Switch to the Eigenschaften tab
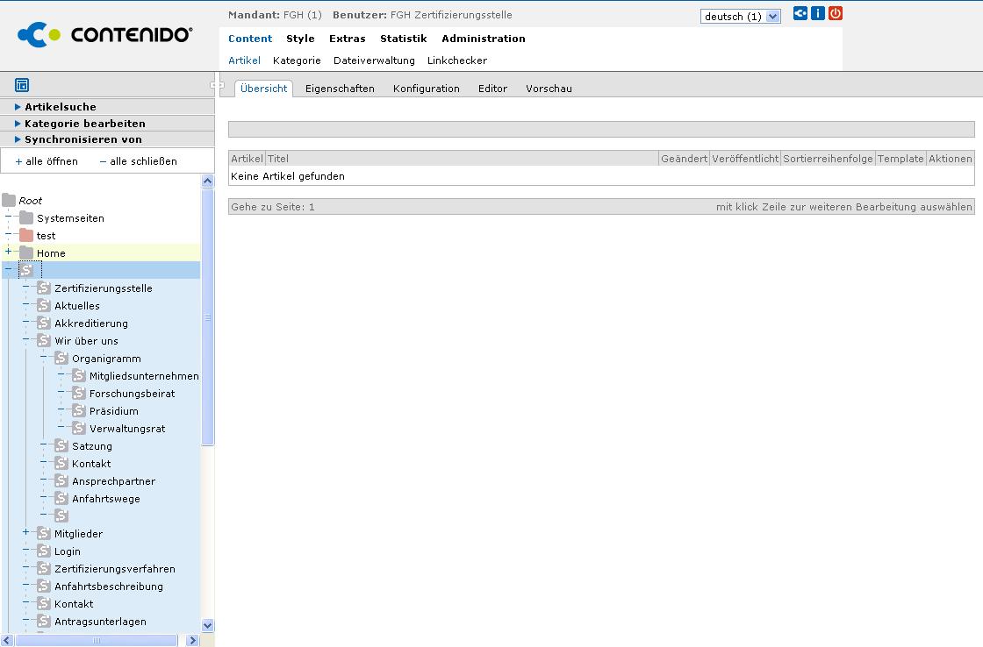 pos(340,89)
